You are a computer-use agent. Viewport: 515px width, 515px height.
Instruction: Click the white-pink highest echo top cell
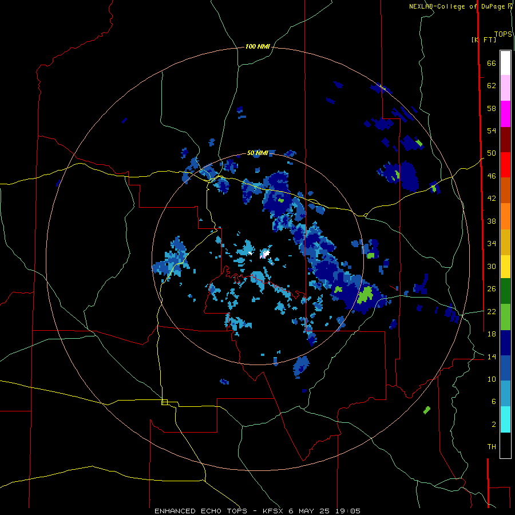(x=265, y=254)
